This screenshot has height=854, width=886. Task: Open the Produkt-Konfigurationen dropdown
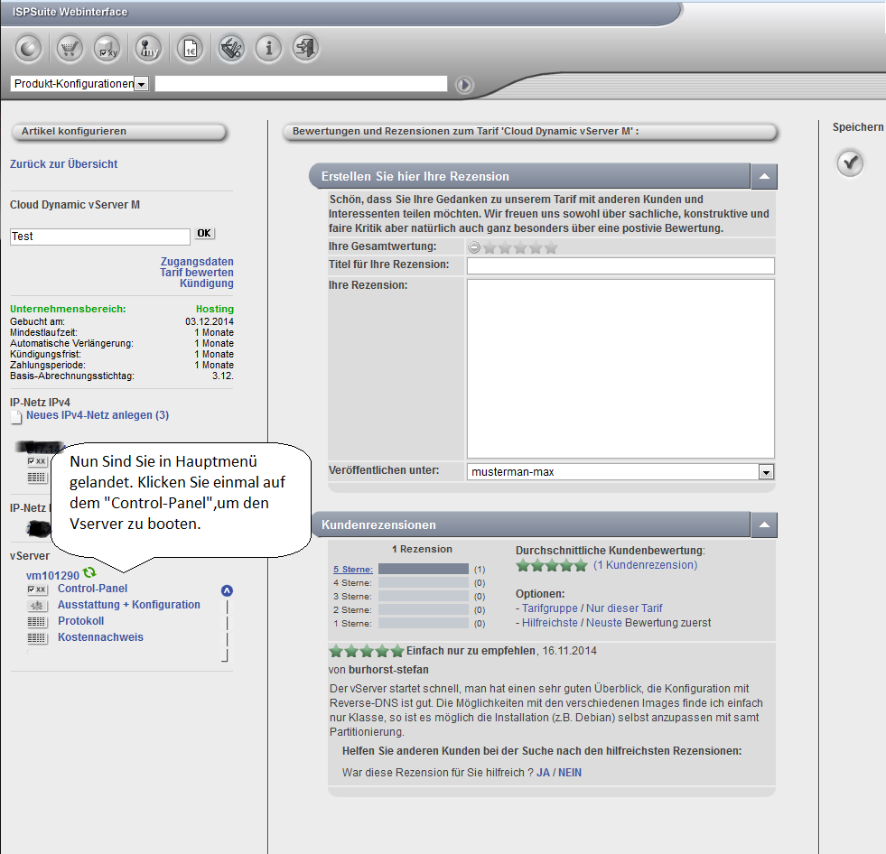coord(141,84)
